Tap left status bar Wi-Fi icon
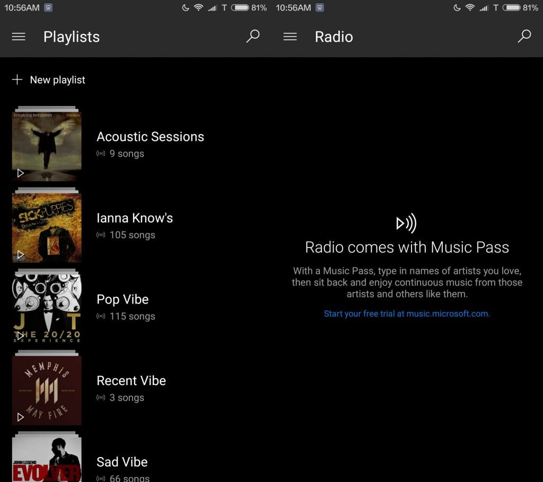Image resolution: width=543 pixels, height=482 pixels. (198, 7)
